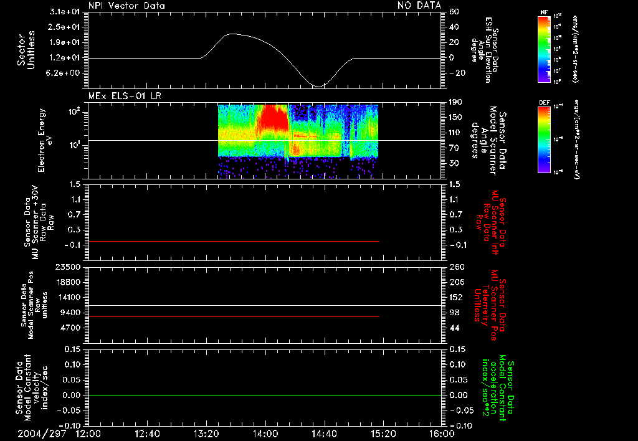Click the "23500" tick label
The image size is (638, 441).
(67, 267)
